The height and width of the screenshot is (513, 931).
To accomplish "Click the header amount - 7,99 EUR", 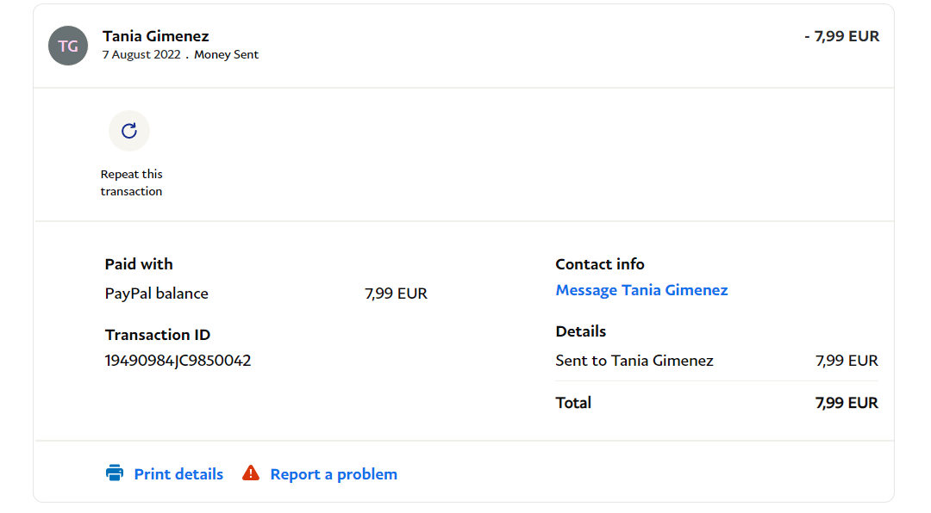I will pos(841,36).
